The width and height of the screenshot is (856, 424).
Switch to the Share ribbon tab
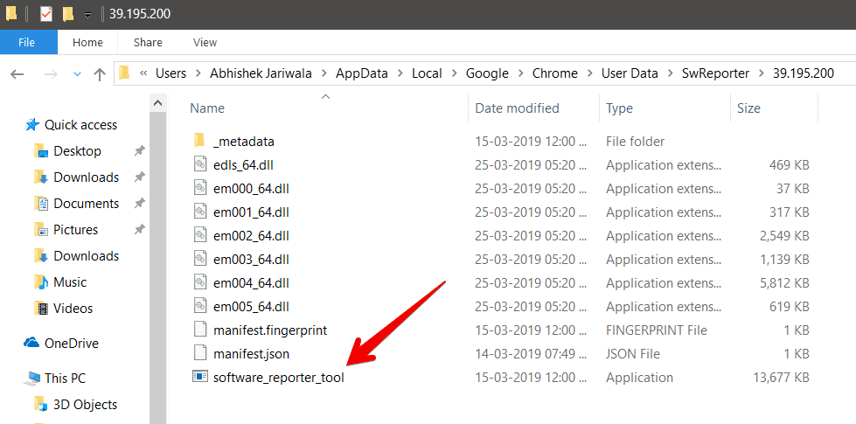(148, 42)
